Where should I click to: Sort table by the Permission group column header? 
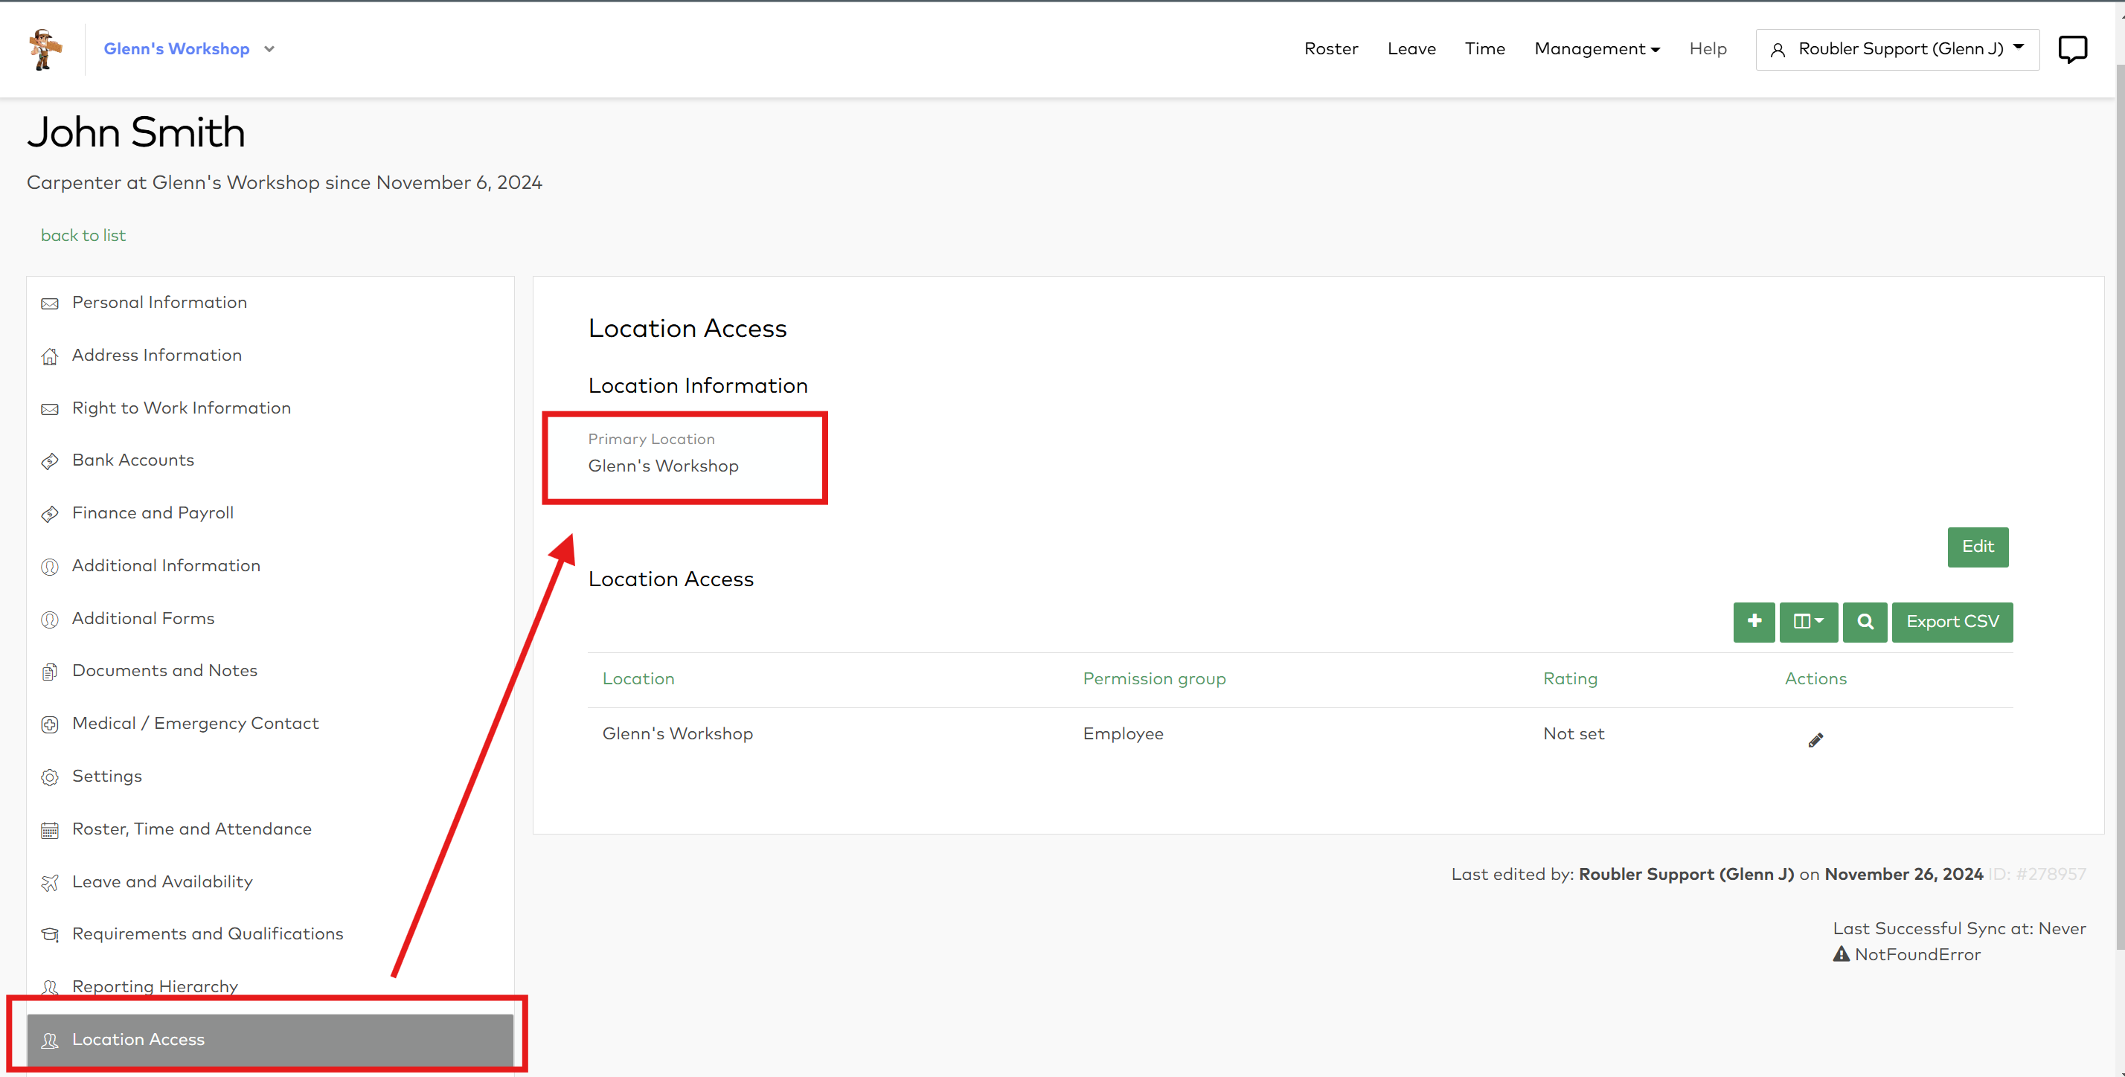[x=1153, y=678]
